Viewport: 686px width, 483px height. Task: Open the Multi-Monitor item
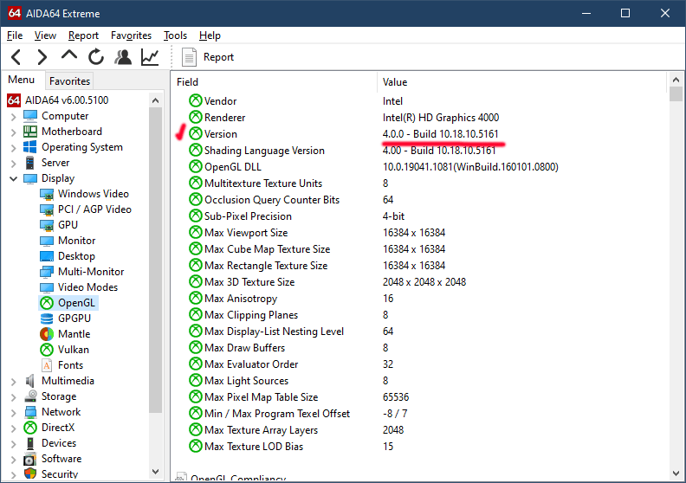coord(82,272)
